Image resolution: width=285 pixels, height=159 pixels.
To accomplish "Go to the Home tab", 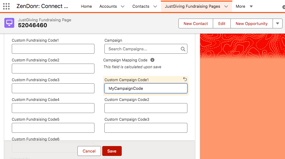I will pos(86,6).
